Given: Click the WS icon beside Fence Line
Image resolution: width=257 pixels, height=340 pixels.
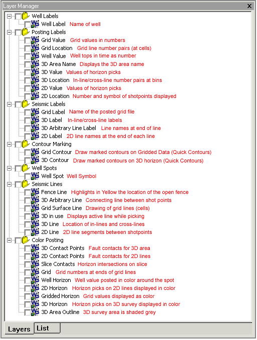Looking at the screenshot, I should pos(35,192).
